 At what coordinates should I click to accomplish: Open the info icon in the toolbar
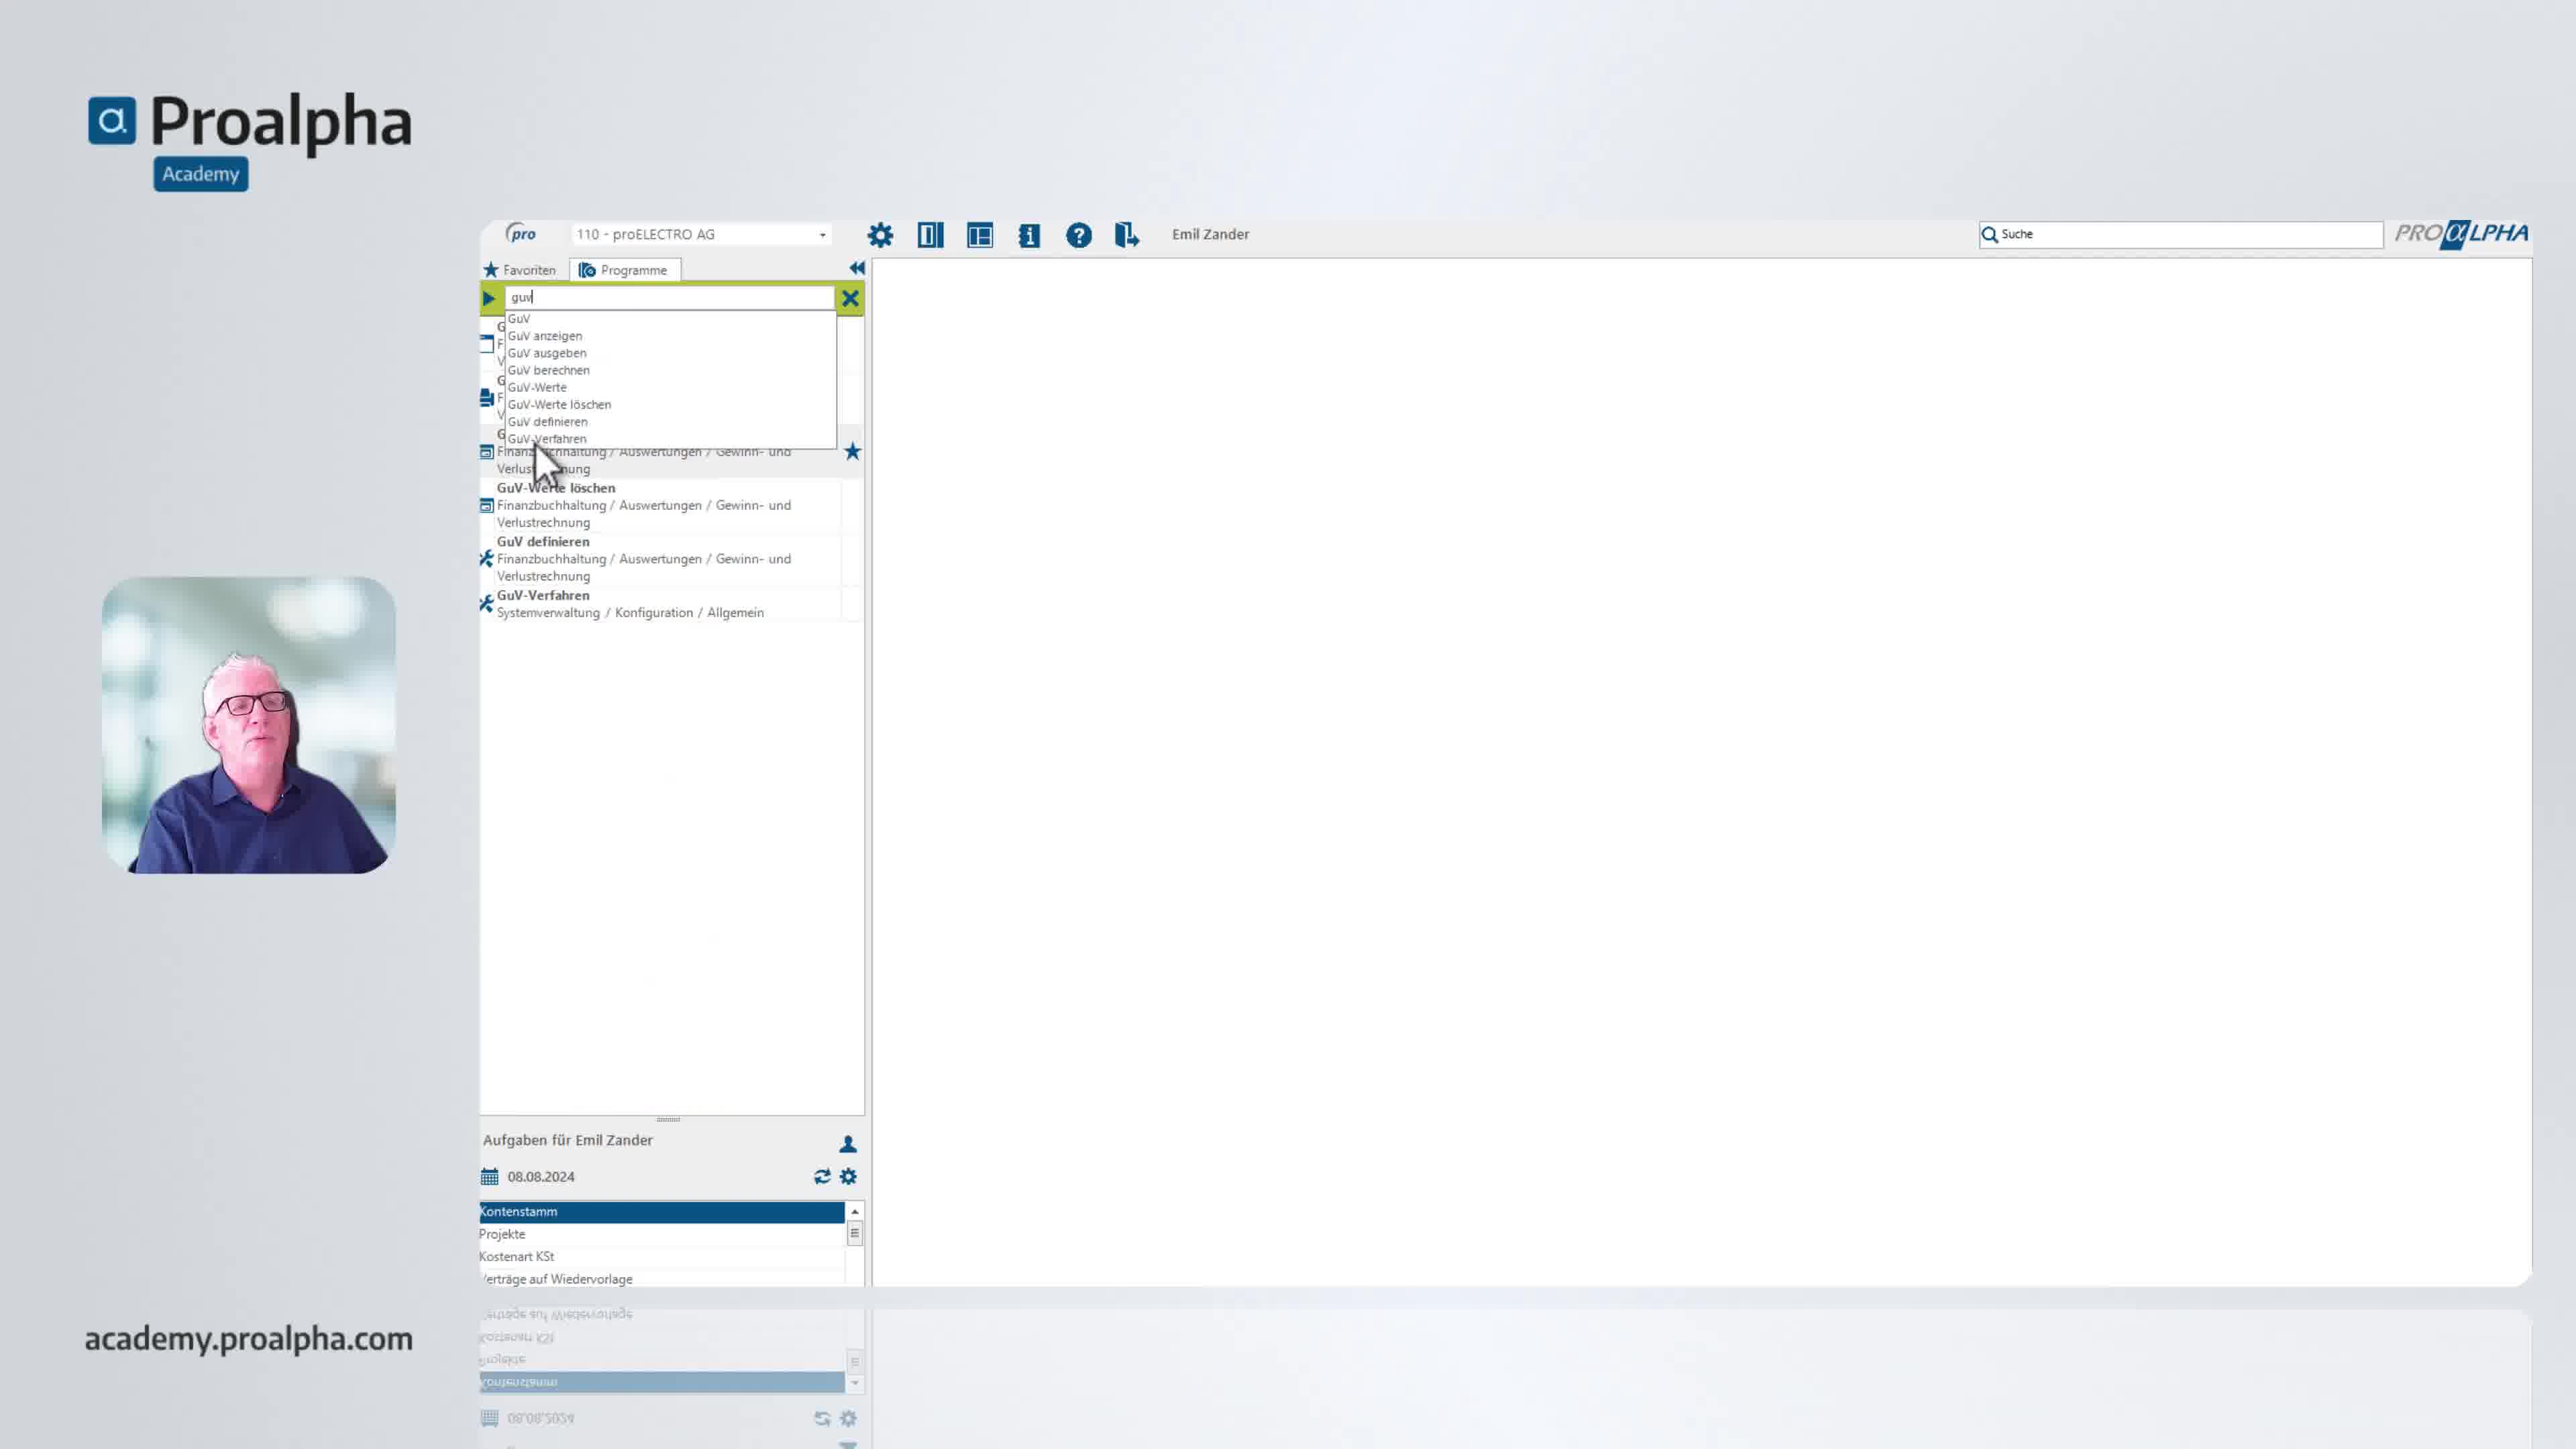(x=1029, y=235)
